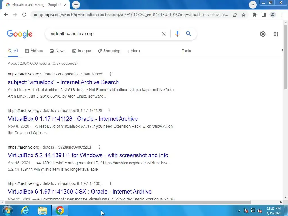The image size is (288, 216).
Task: Launch Internet Explorer from taskbar
Action: tap(25, 210)
